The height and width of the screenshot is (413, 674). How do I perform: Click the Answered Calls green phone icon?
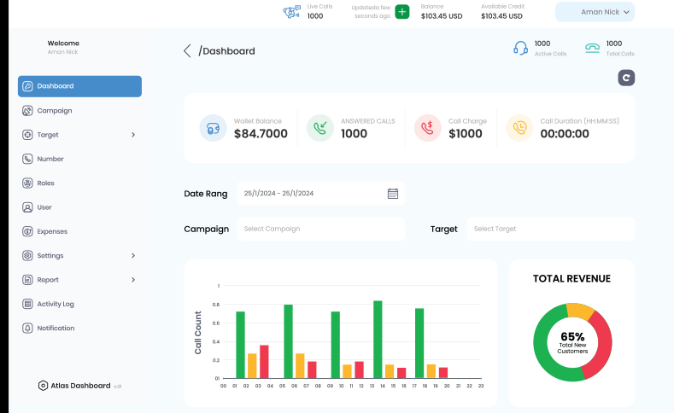tap(320, 128)
